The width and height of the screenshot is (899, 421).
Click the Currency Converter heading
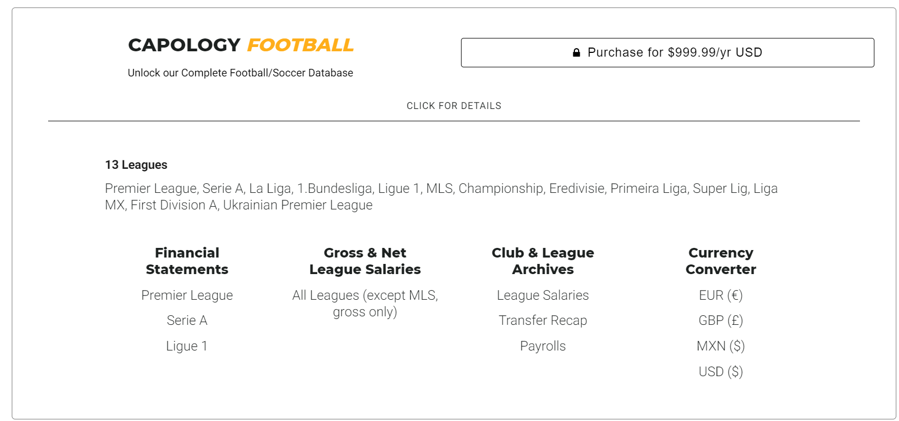[x=720, y=261]
